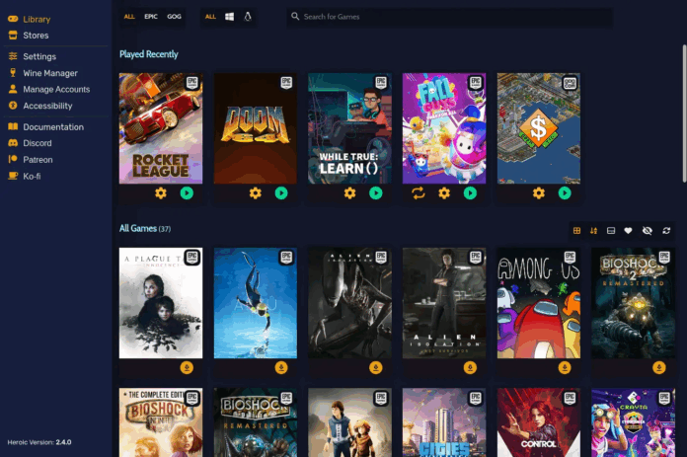
Task: Play the GOG tycoon game
Action: click(x=565, y=193)
